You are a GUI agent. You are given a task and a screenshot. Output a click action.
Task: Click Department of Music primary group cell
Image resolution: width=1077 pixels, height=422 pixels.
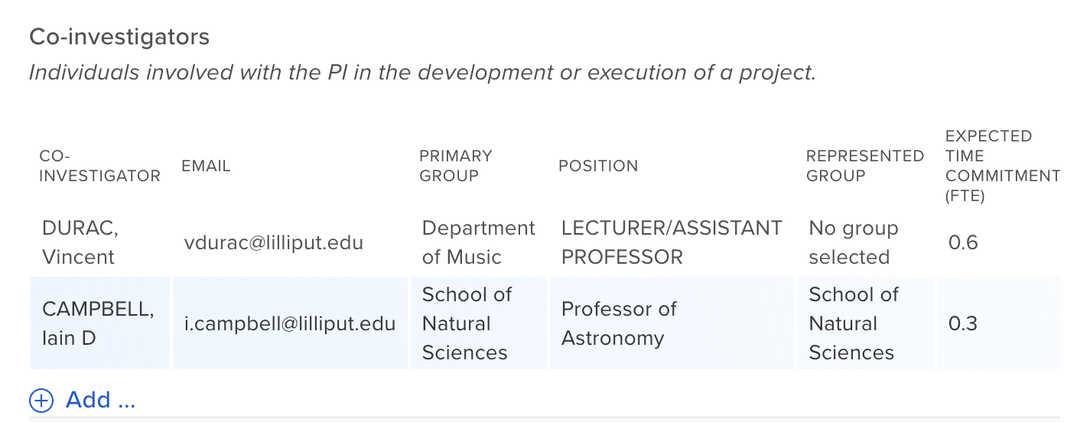tap(478, 242)
